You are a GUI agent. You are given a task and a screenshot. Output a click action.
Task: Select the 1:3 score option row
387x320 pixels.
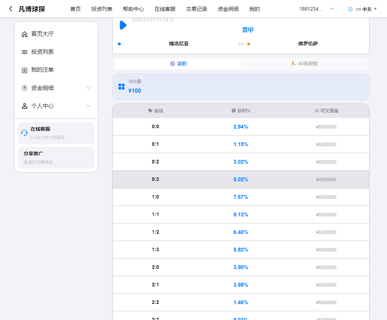(x=241, y=249)
